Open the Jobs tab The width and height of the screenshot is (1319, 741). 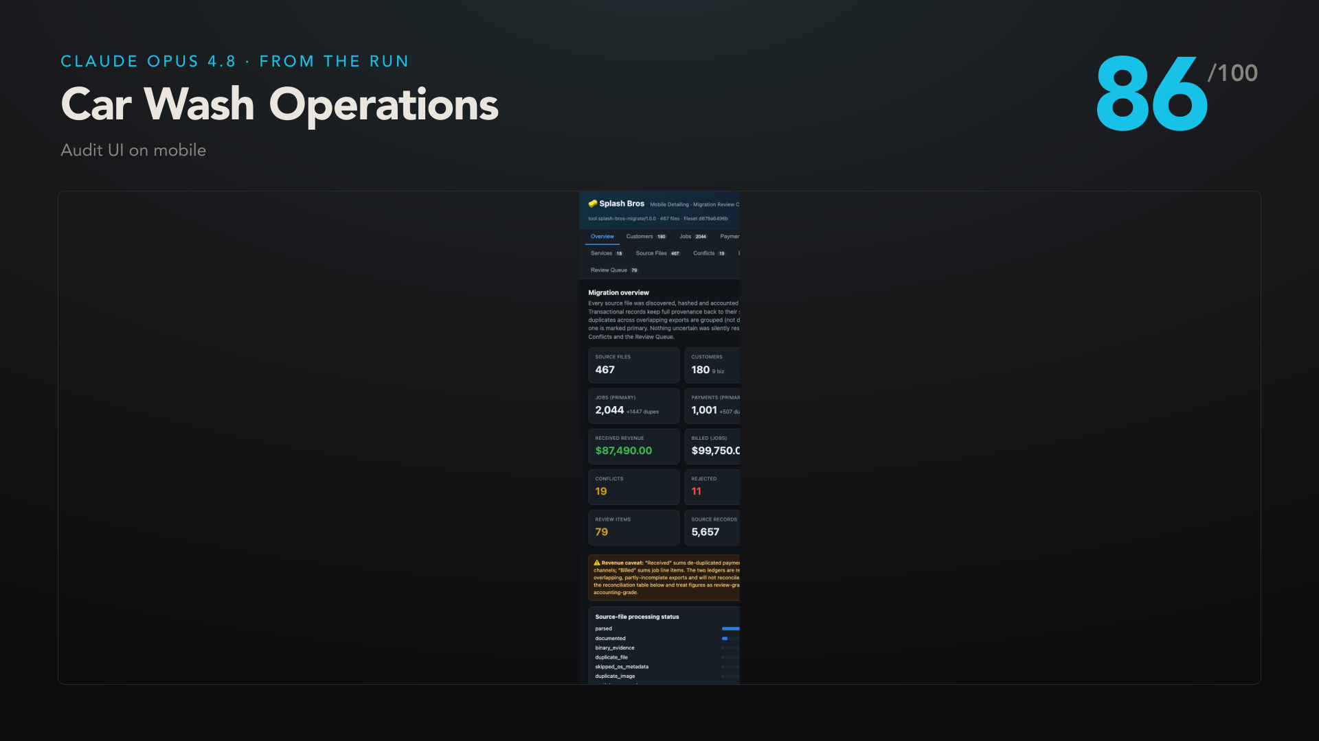coord(692,237)
